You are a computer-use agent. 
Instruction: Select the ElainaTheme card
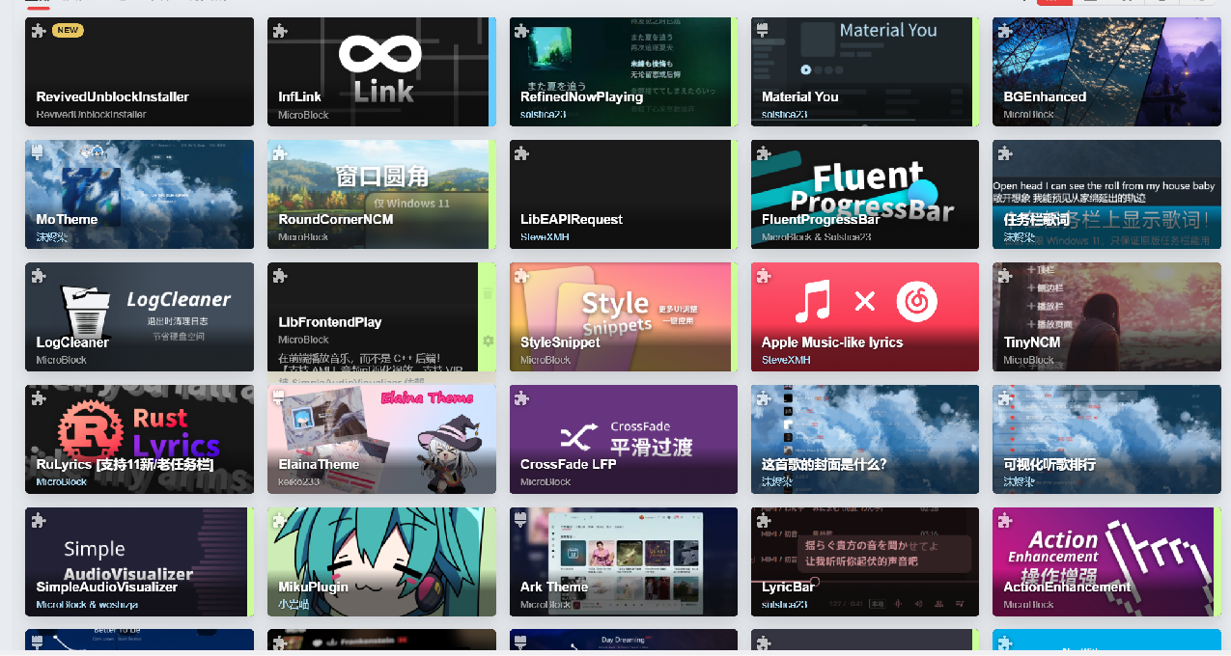pos(381,439)
